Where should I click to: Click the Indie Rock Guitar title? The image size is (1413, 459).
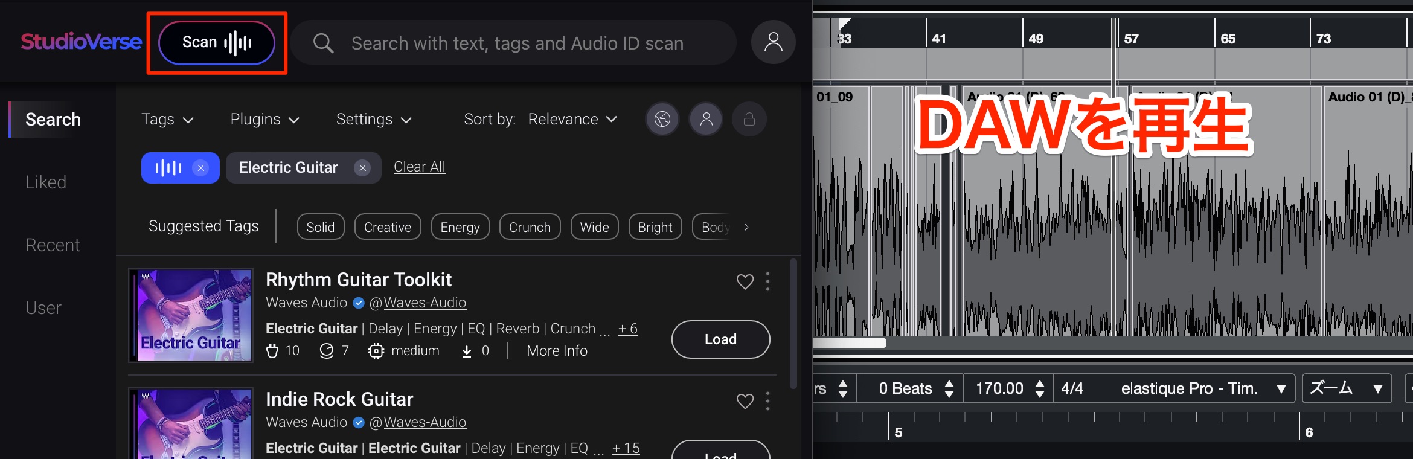(x=339, y=399)
